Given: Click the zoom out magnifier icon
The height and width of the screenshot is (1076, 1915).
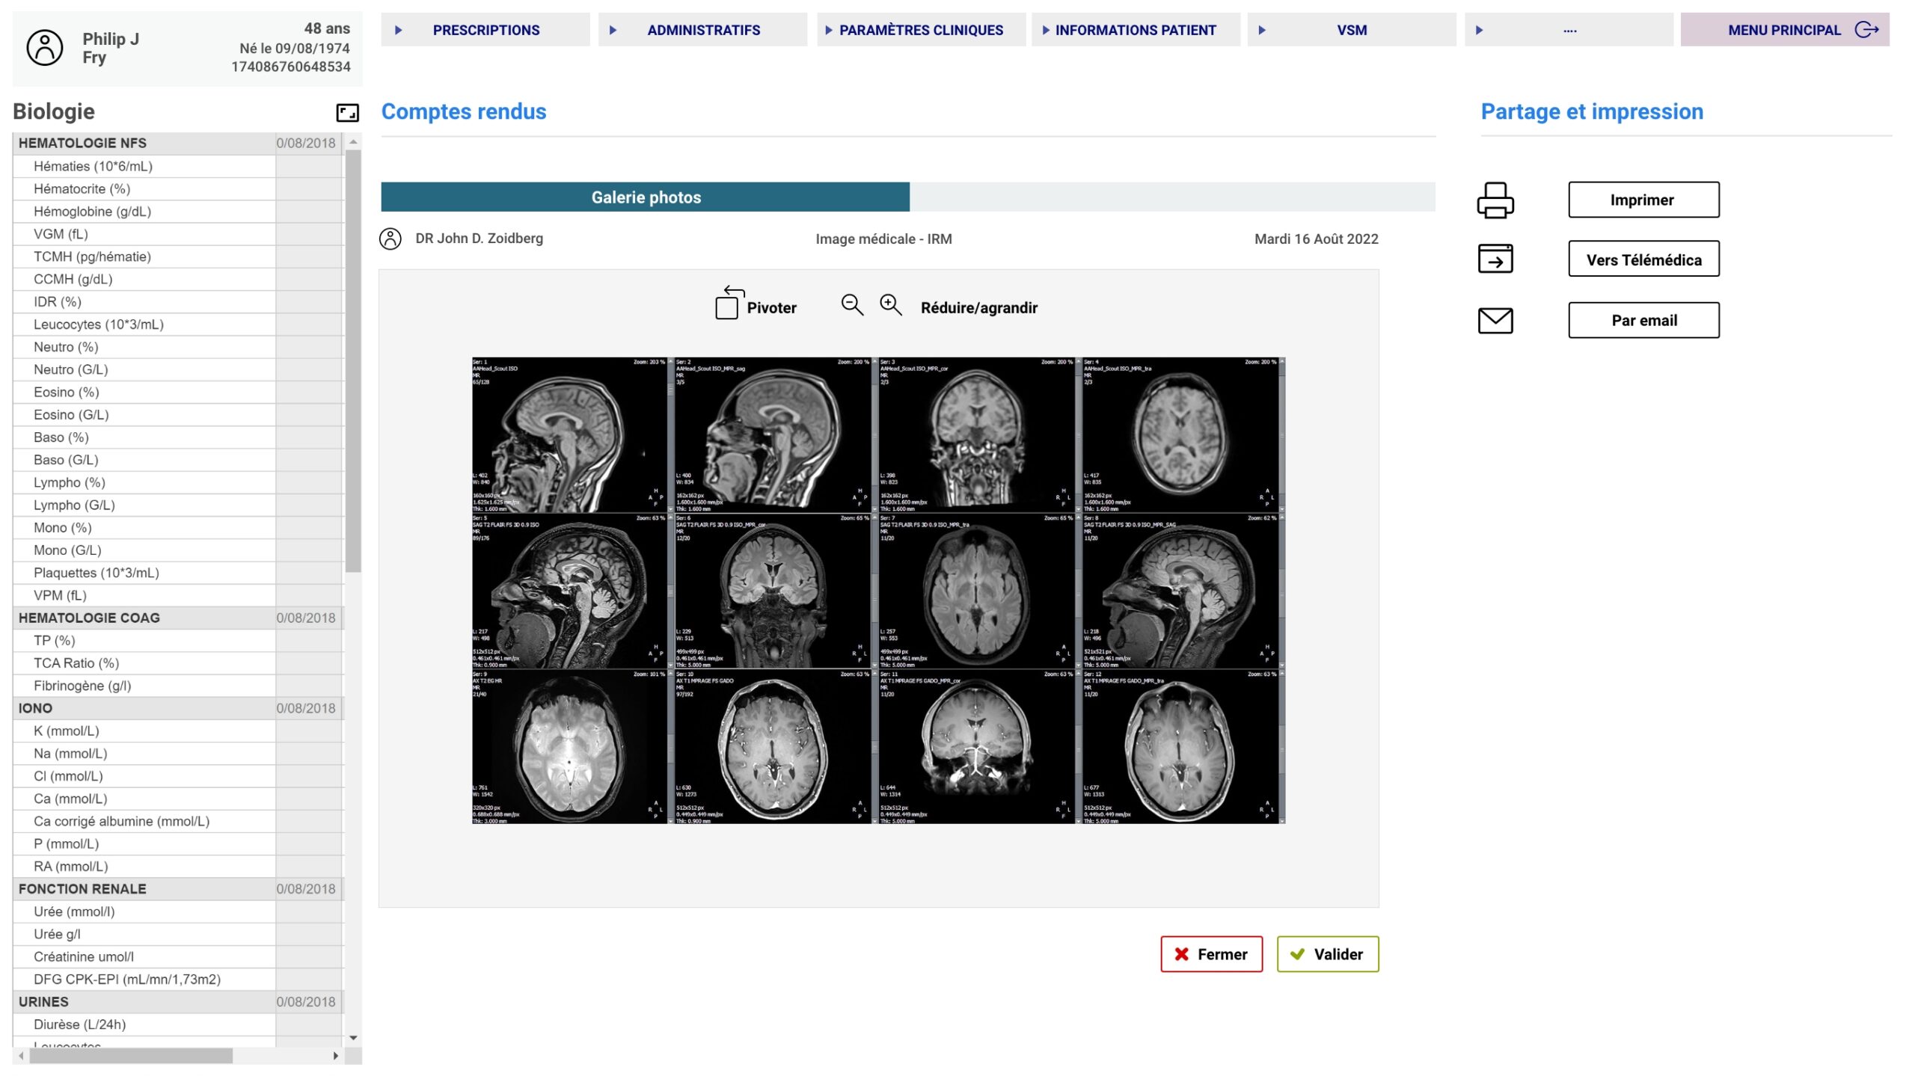Looking at the screenshot, I should click(x=852, y=305).
